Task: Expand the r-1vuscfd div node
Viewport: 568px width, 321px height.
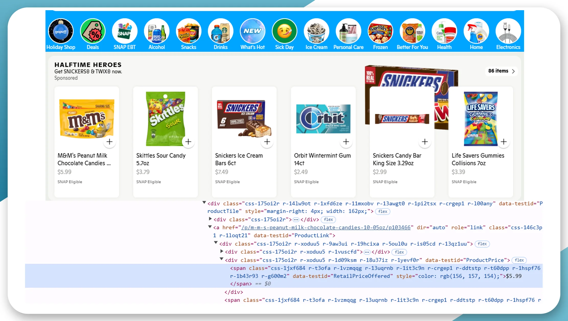Action: (x=222, y=251)
